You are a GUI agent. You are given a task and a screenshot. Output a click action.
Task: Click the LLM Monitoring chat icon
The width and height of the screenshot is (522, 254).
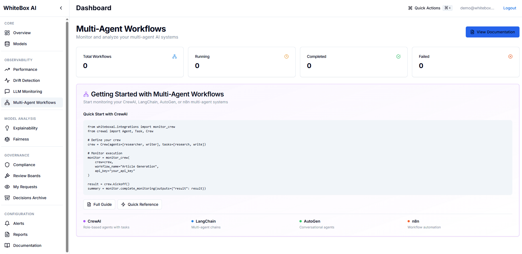(7, 91)
